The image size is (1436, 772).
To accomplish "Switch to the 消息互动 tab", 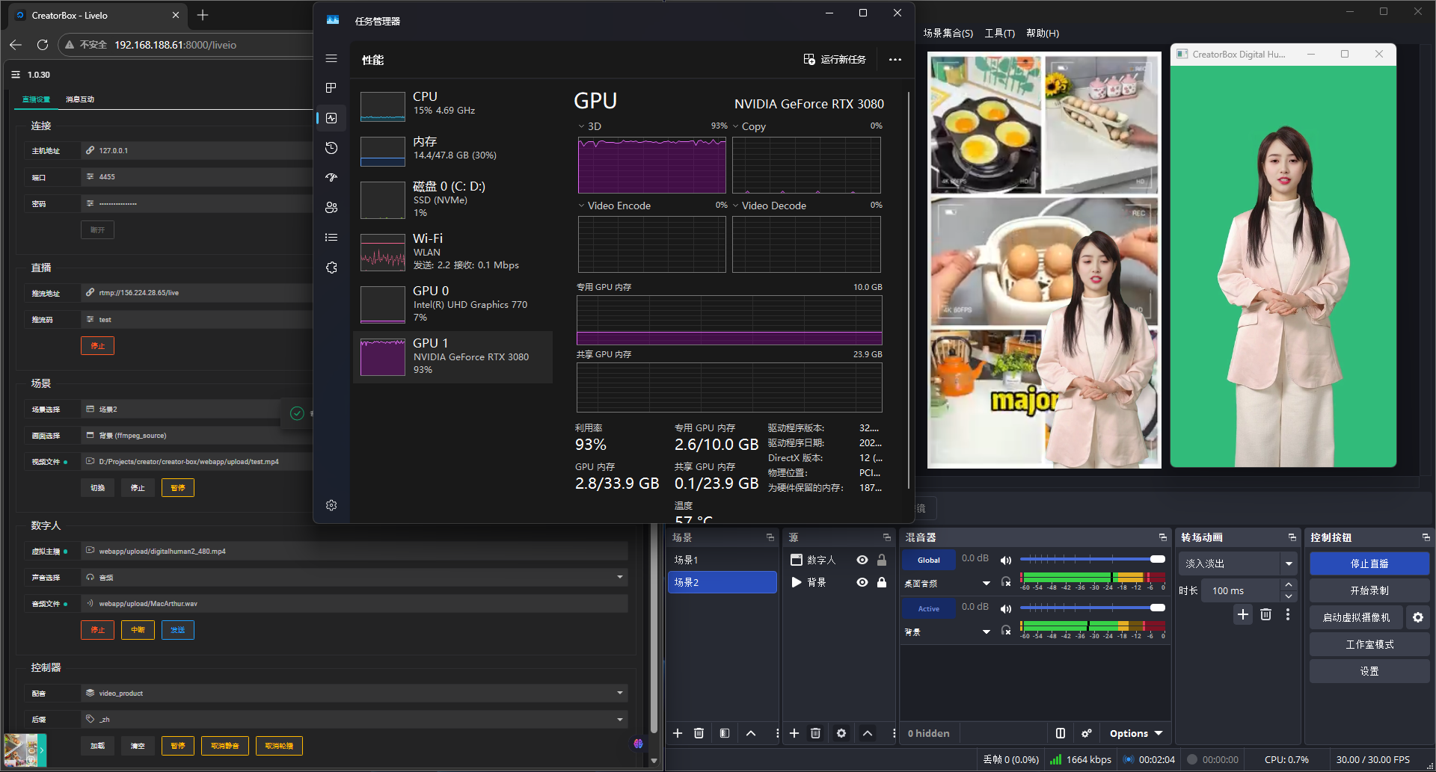I will (80, 99).
